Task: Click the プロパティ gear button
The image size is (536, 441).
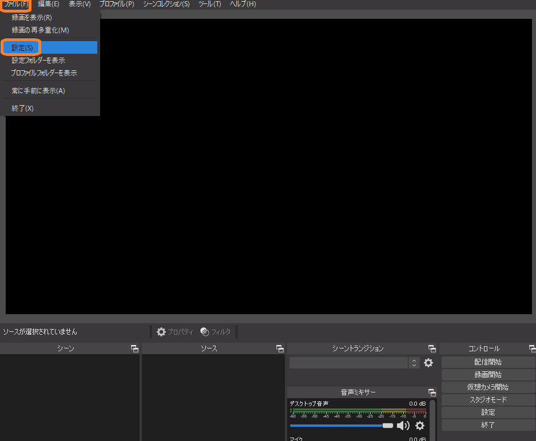Action: coord(175,332)
